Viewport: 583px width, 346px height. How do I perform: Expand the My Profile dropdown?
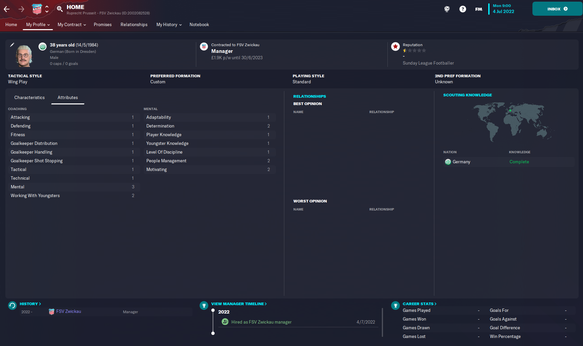(x=38, y=25)
